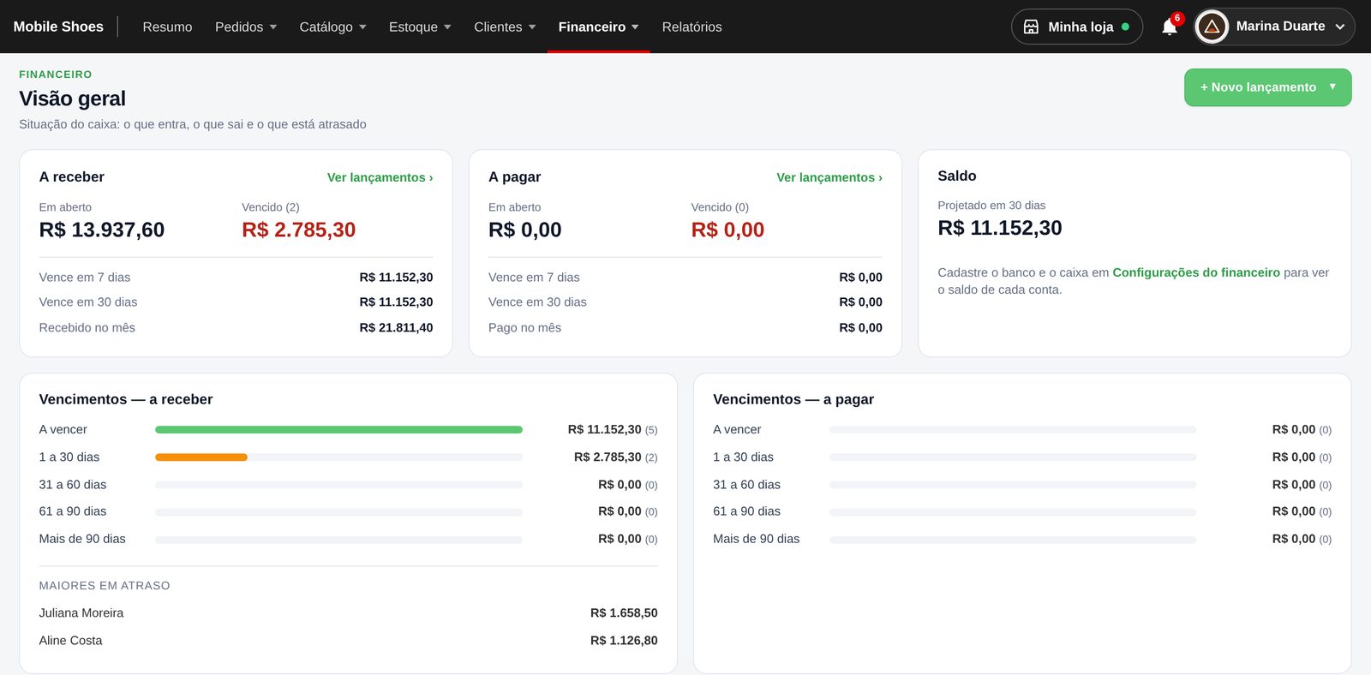Select the Juliana Moreira overdue row
1371x675 pixels.
(x=348, y=613)
